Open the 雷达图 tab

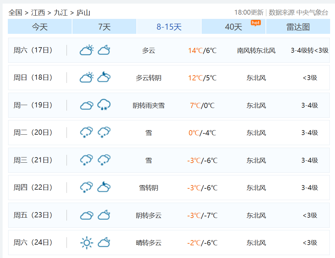click(x=298, y=27)
